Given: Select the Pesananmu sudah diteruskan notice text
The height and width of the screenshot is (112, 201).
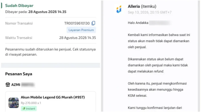Looking at the screenshot, I should click(x=51, y=52).
